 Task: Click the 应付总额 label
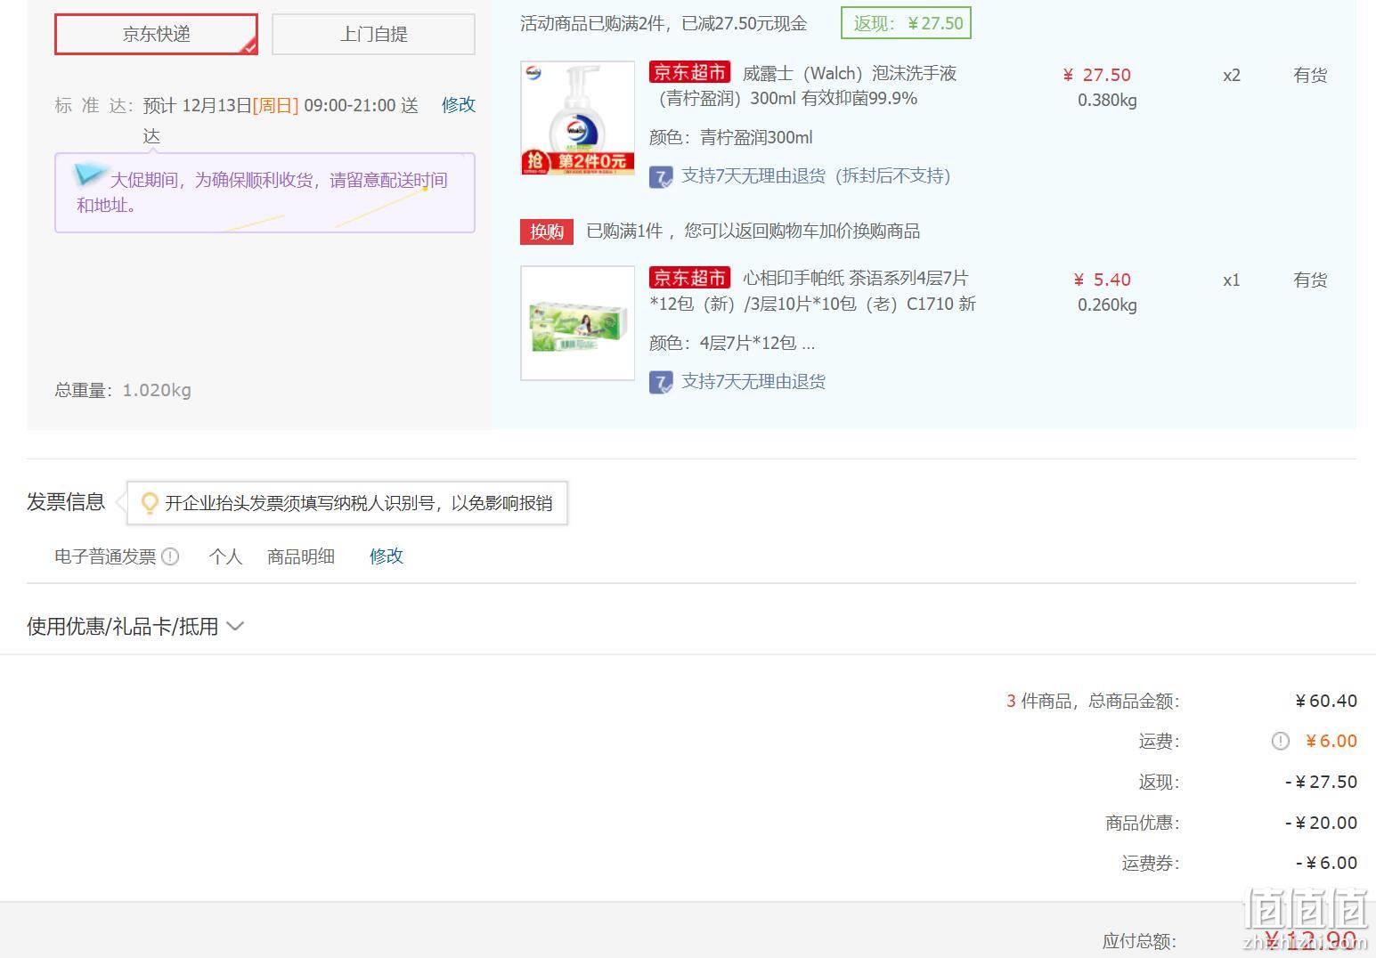click(x=1139, y=941)
